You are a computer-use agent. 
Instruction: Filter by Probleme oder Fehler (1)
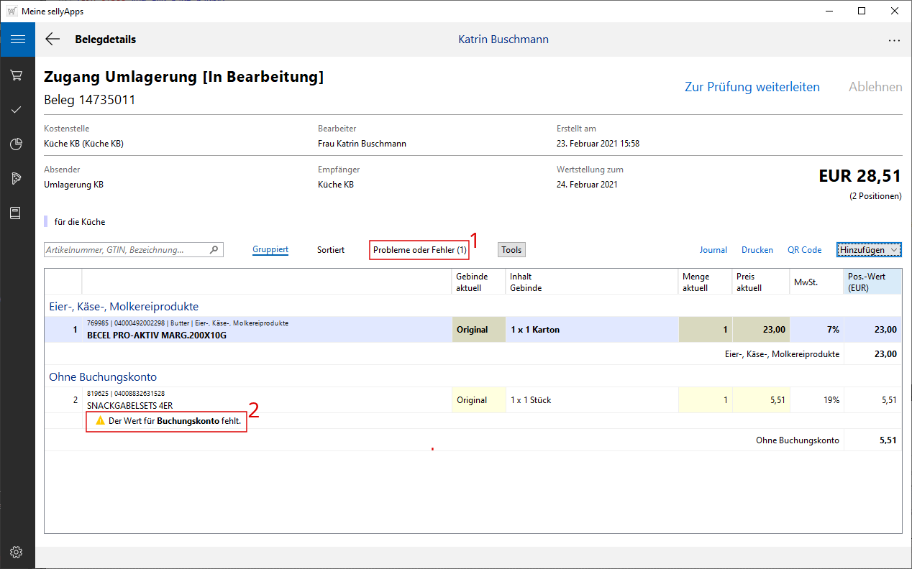click(419, 250)
